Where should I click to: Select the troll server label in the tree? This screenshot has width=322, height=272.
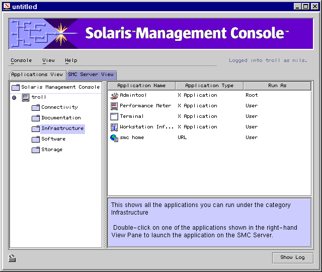[39, 97]
